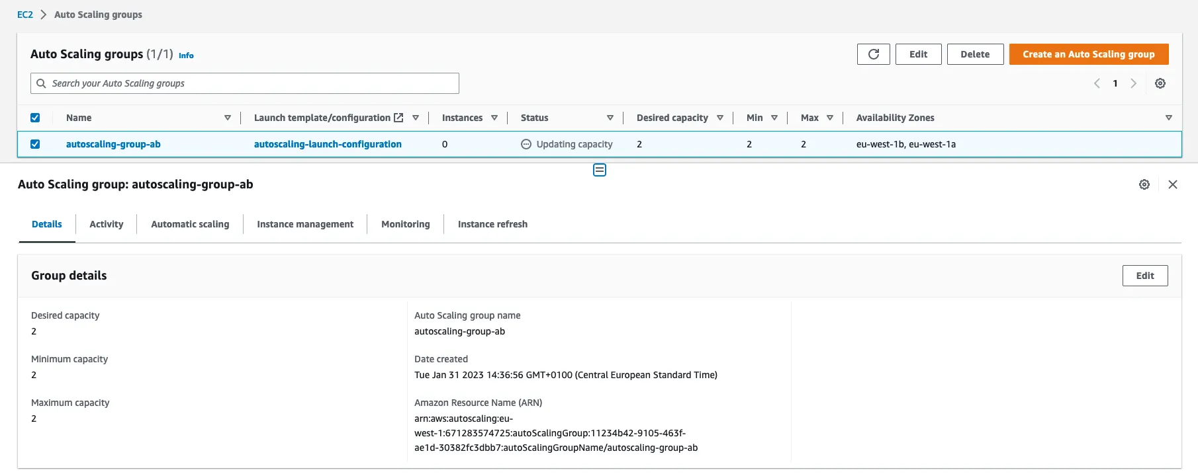Switch to the Activity tab

[x=106, y=224]
